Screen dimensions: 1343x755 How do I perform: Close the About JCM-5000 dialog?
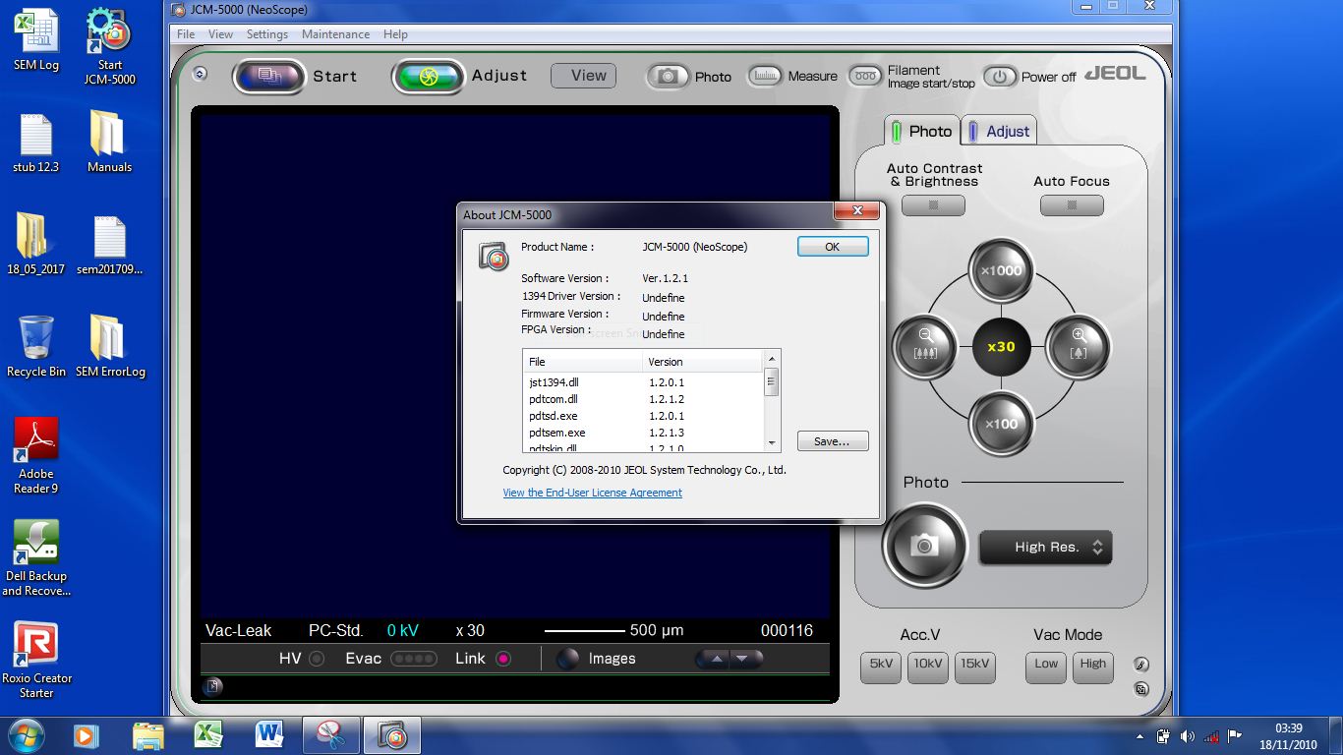pyautogui.click(x=856, y=210)
